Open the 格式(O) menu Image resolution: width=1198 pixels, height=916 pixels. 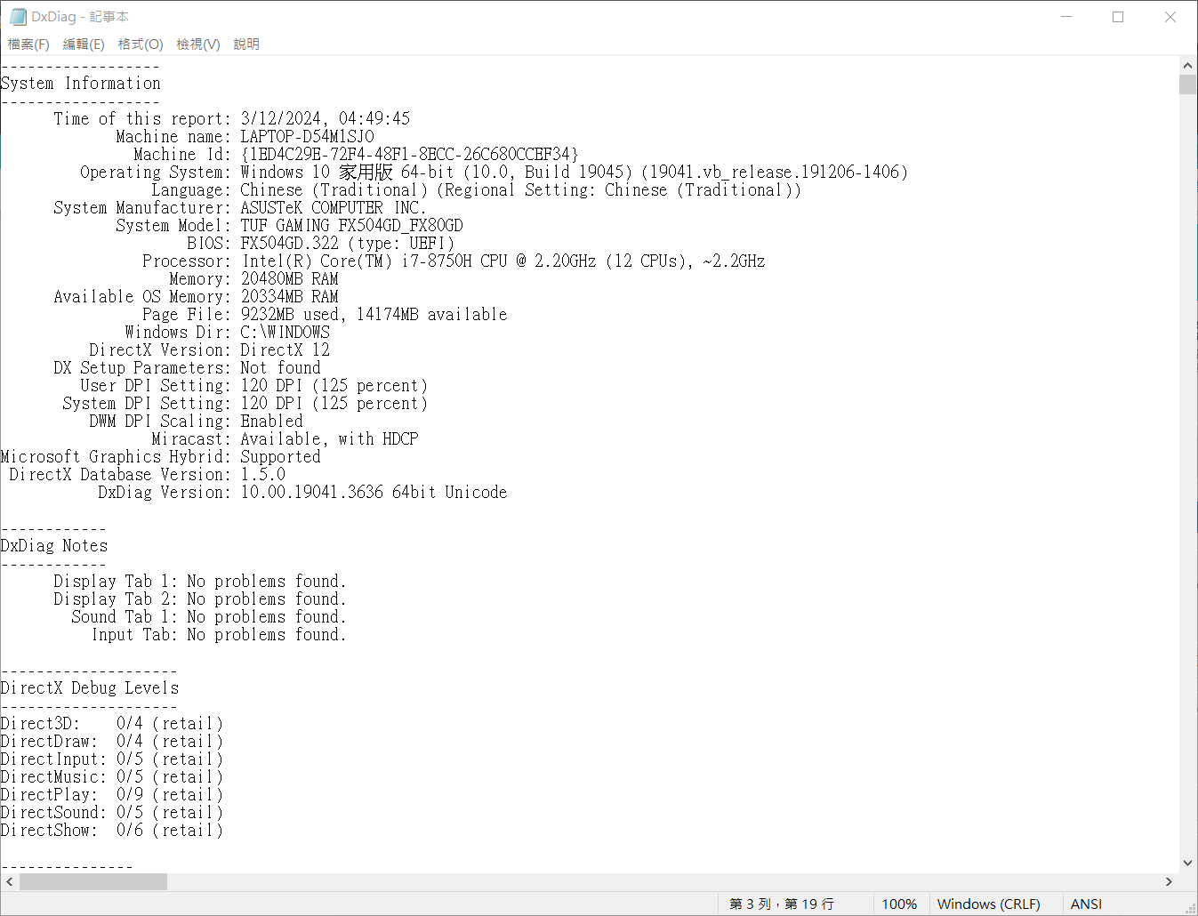click(141, 44)
